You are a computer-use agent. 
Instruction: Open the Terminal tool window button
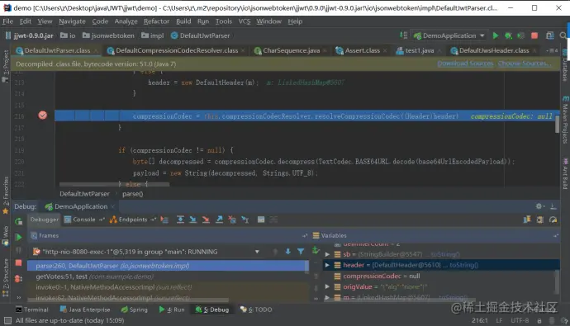(x=32, y=309)
